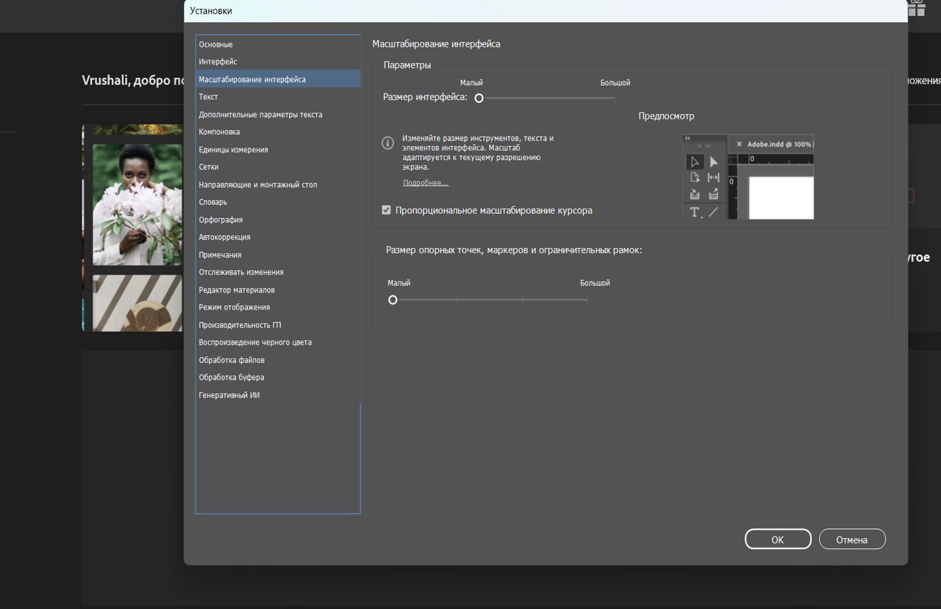Click the gift icon behind the dialog
Screen dimensions: 941x609
[917, 8]
